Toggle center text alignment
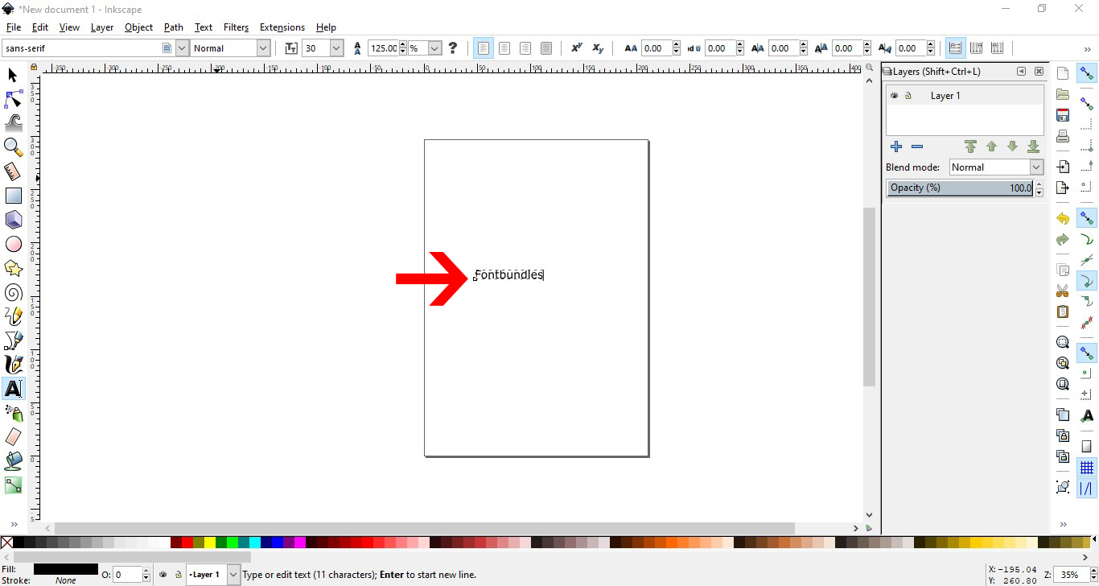The image size is (1099, 586). point(504,48)
